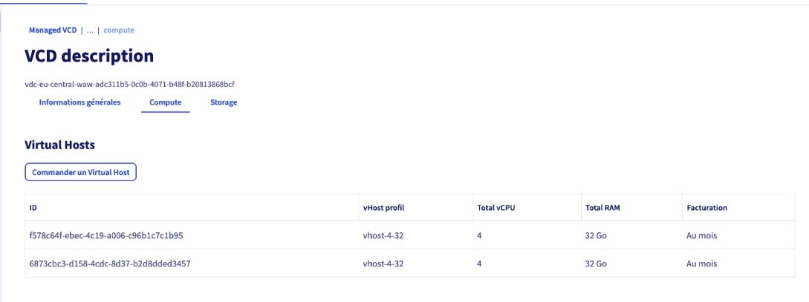Click the Managed VCD breadcrumb link
The image size is (809, 302).
52,30
